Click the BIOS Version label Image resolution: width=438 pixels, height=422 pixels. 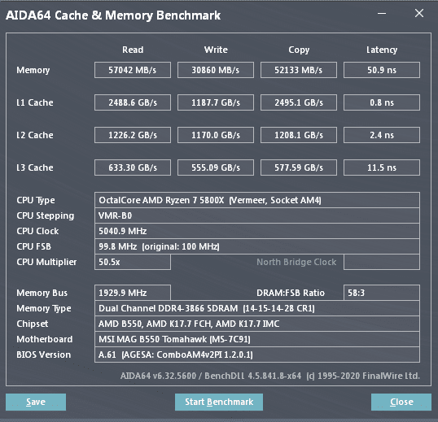click(44, 355)
